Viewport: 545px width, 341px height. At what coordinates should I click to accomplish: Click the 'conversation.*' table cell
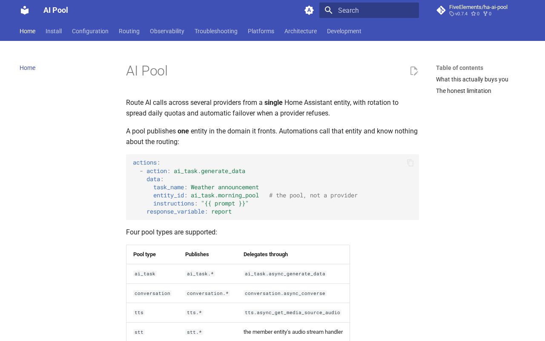coord(208,293)
